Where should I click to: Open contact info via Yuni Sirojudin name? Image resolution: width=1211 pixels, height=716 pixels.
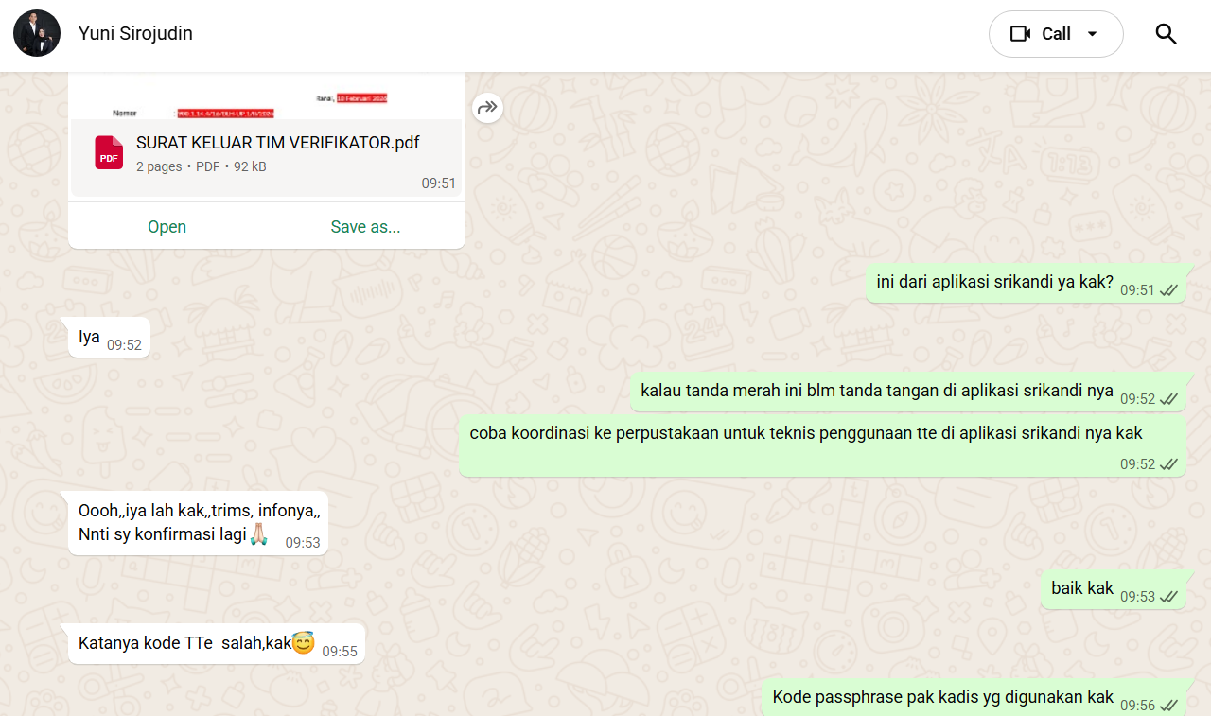point(135,34)
